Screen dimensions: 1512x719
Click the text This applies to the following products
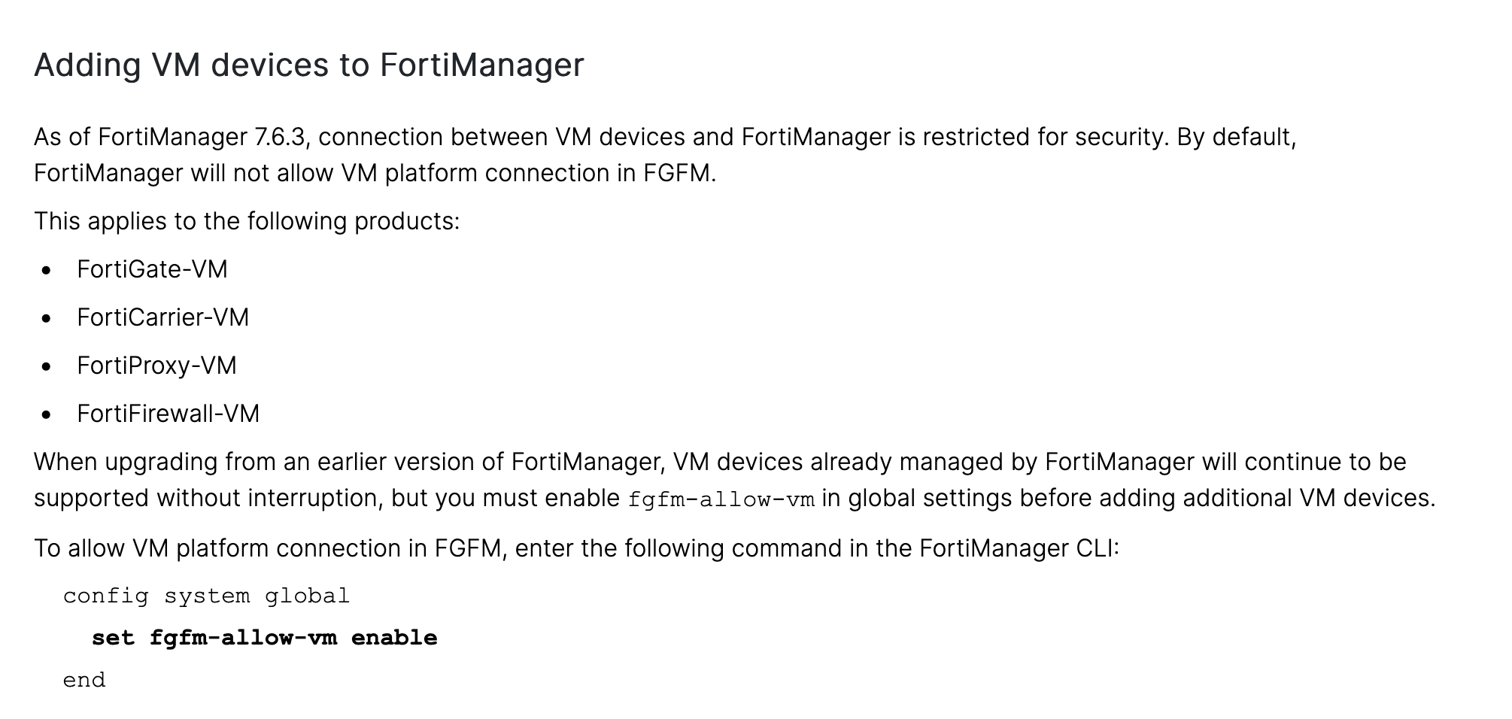click(246, 221)
